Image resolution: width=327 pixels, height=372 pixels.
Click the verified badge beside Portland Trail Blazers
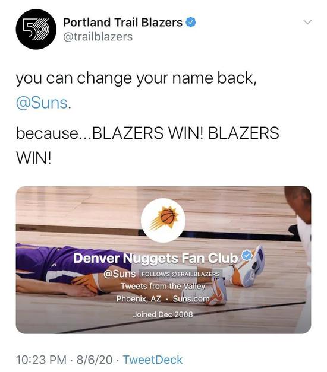tap(191, 23)
